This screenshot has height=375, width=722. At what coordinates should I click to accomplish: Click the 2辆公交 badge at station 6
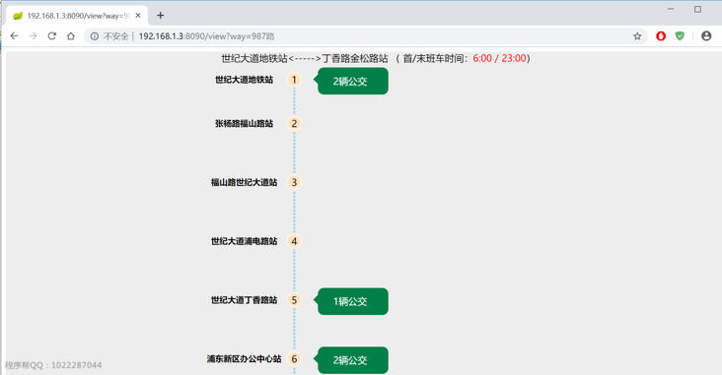click(351, 360)
